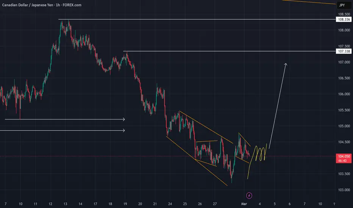353x208 pixels.
Task: Click the 103.500 price axis value
Action: [x=344, y=174]
